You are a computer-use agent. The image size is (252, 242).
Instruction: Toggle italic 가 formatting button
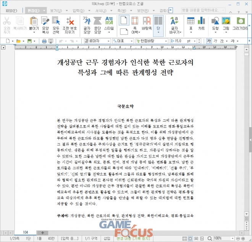216,41
